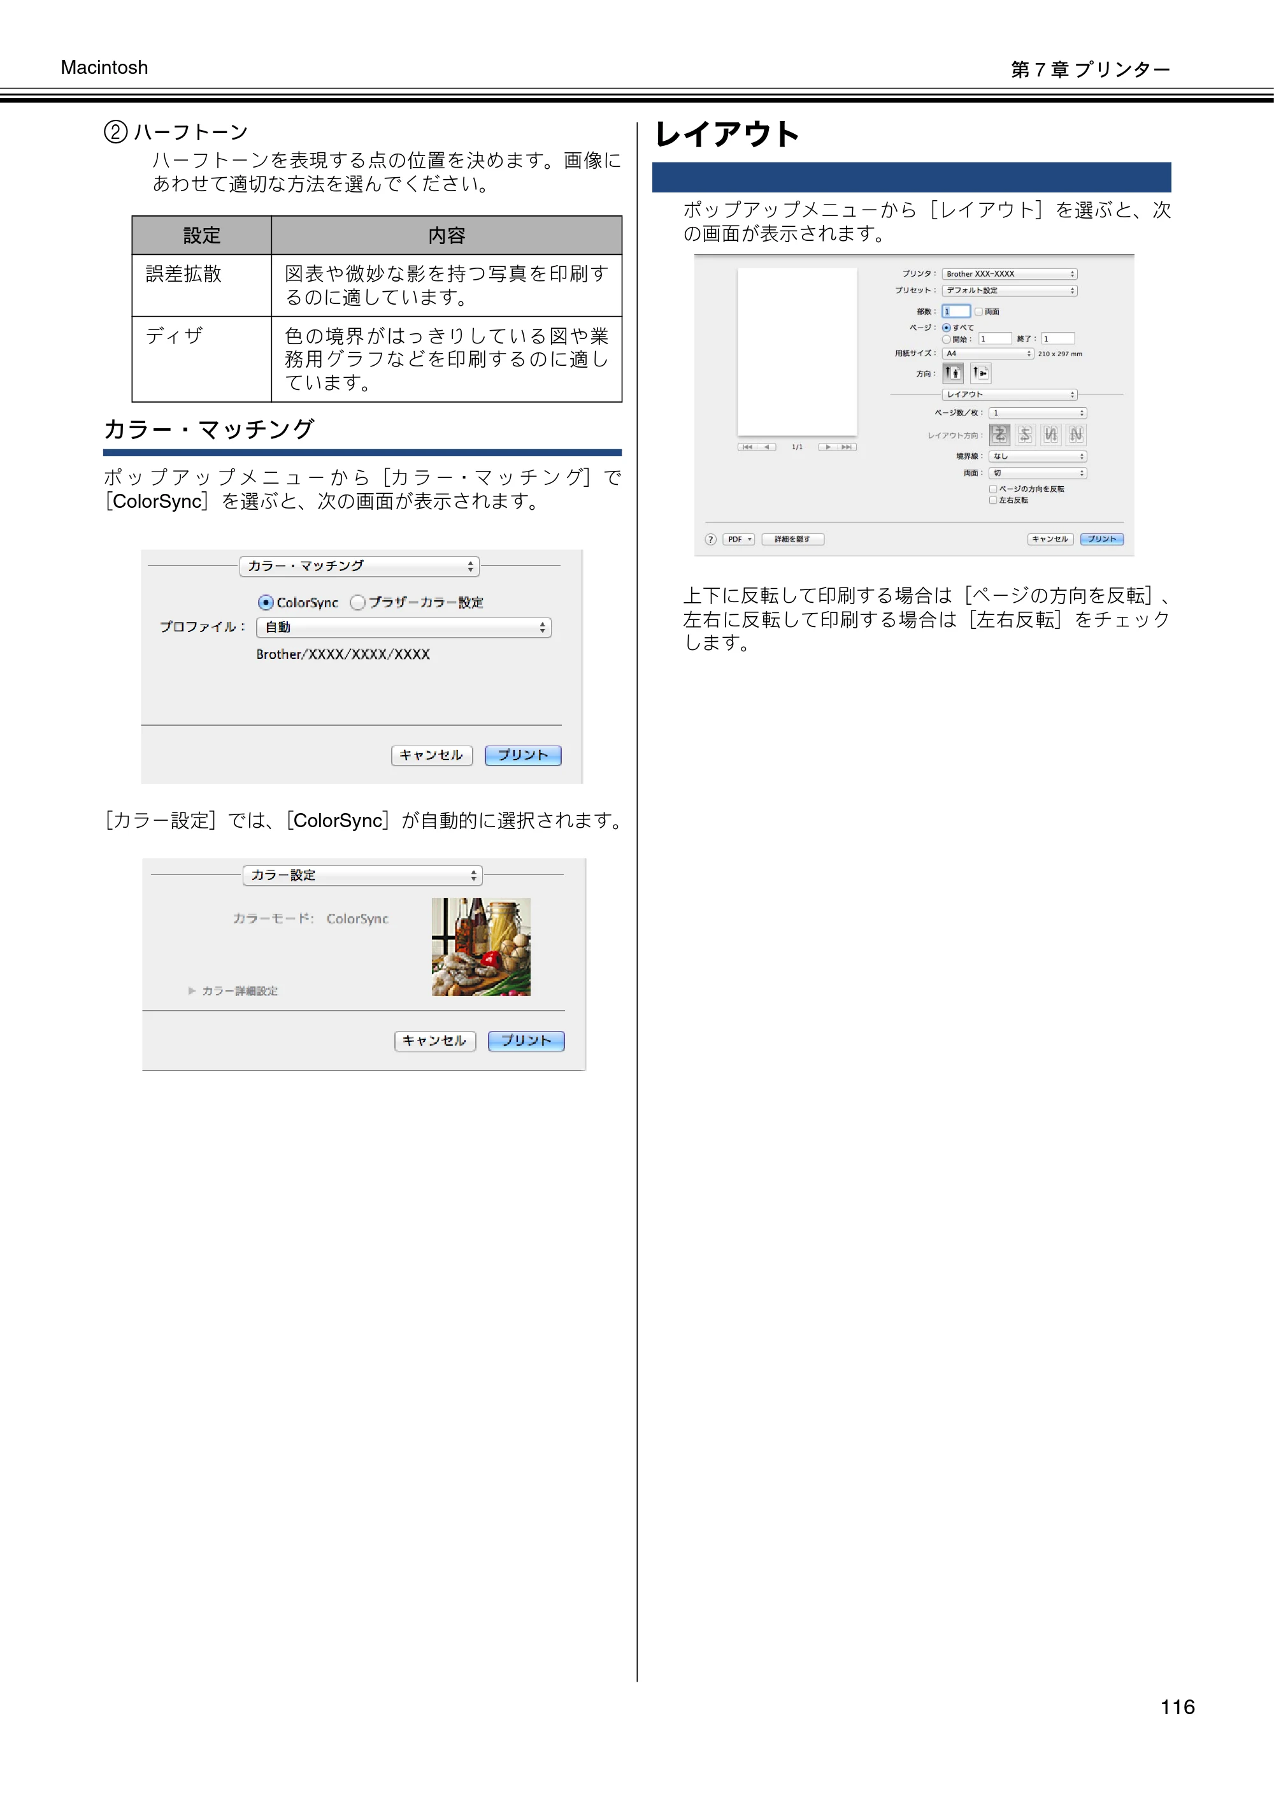Click the help question mark button
The width and height of the screenshot is (1274, 1804).
[x=711, y=539]
